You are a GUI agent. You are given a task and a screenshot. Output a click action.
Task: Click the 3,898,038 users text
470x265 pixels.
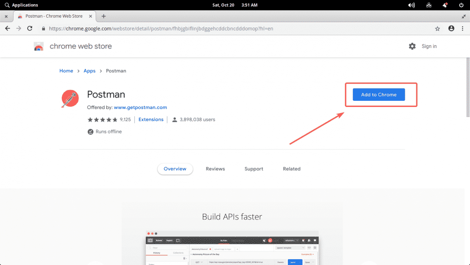point(197,119)
